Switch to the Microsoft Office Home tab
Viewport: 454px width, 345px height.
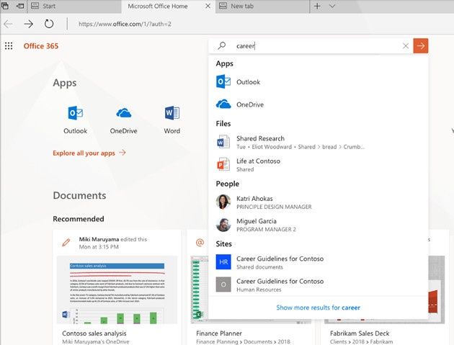(158, 6)
